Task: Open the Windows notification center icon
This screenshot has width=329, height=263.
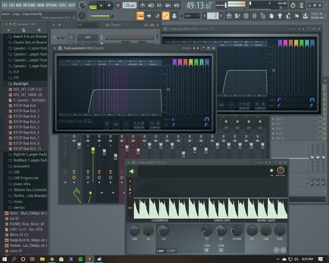Action: coord(321,259)
